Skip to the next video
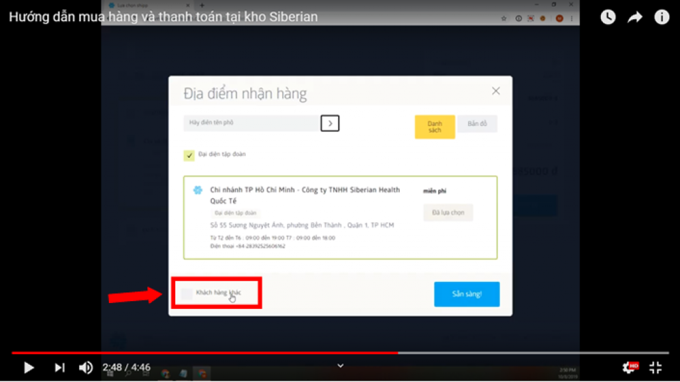This screenshot has height=382, width=680. click(x=60, y=367)
